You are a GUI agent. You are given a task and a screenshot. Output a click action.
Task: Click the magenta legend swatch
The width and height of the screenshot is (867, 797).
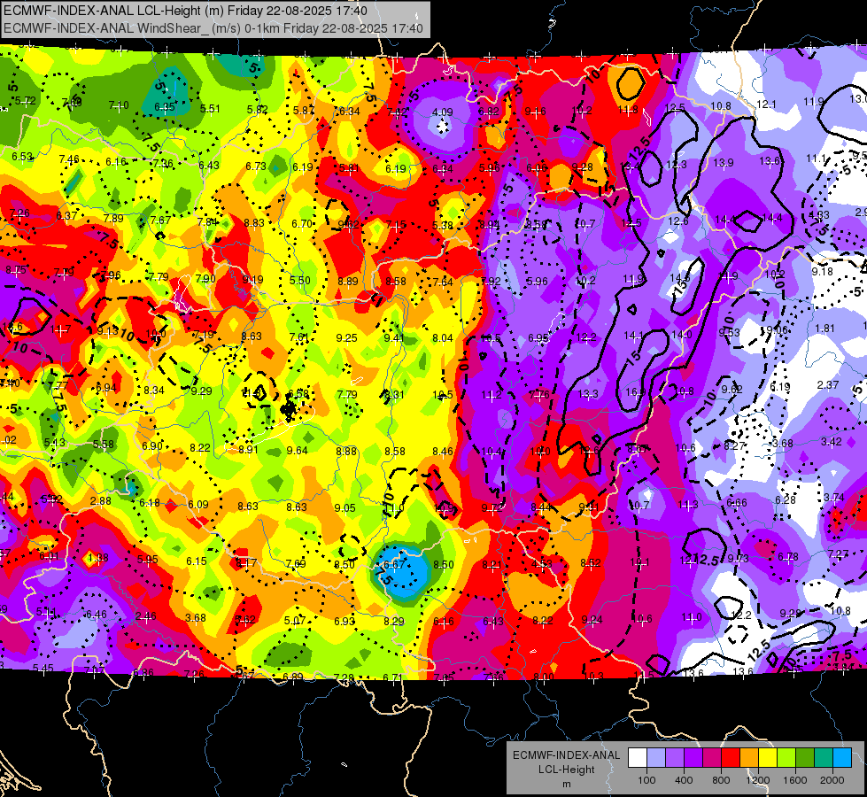tap(712, 758)
